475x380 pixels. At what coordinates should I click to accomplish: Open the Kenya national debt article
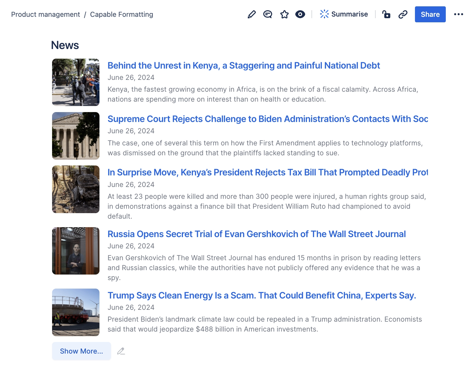[244, 66]
